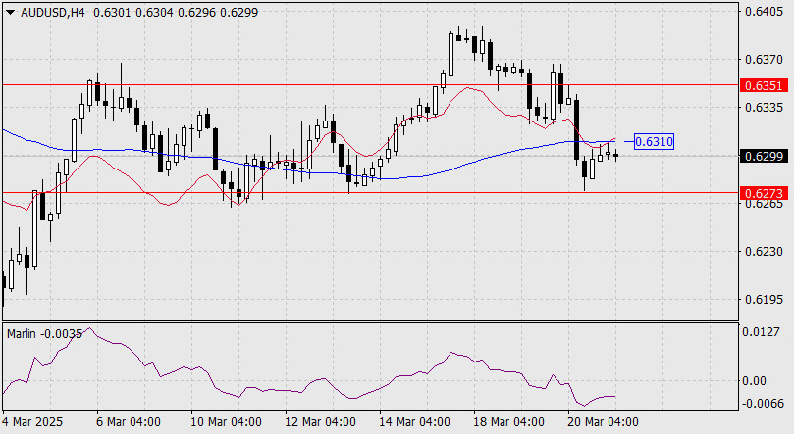Pick the 12 Mar 04:00 time label
This screenshot has height=434, width=794.
(x=321, y=422)
